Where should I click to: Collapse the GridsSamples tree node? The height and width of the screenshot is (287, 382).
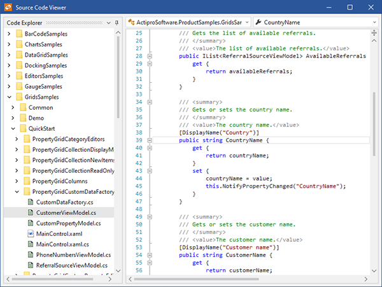pos(10,97)
